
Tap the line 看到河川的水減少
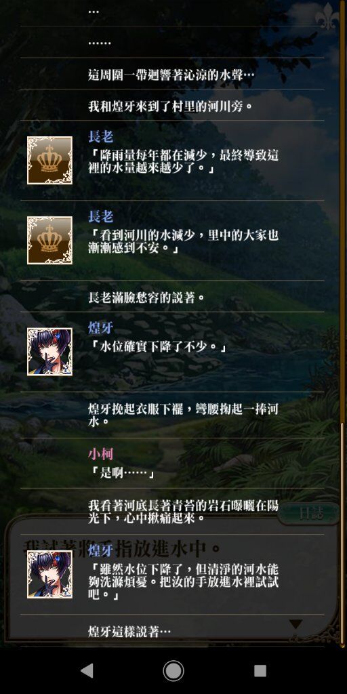(x=183, y=242)
